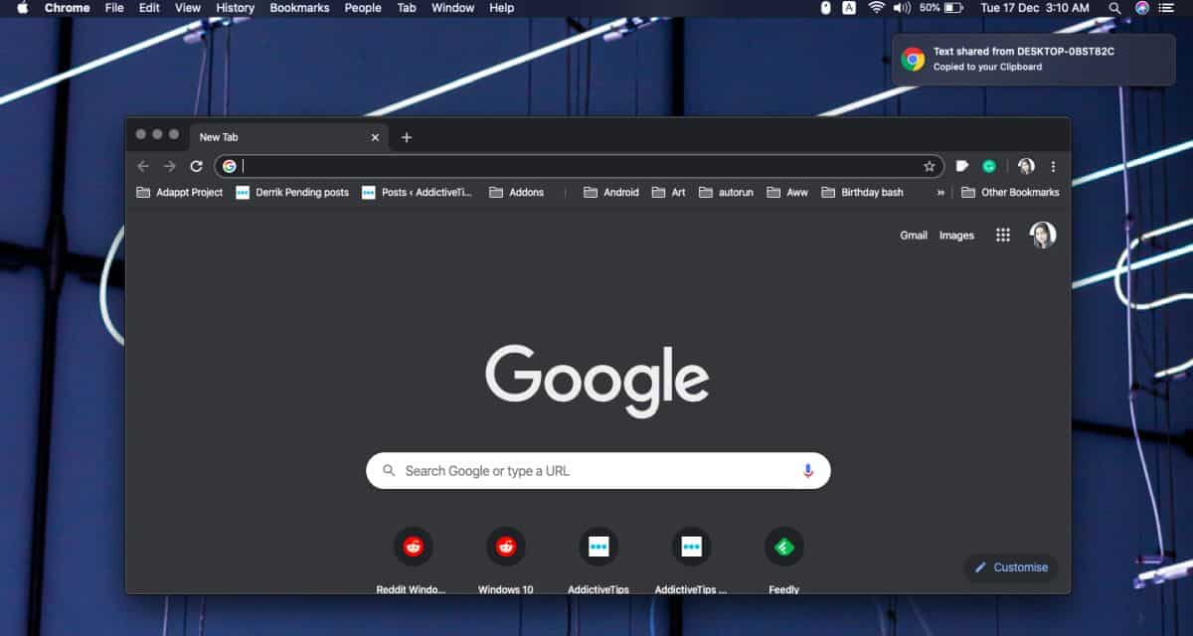The height and width of the screenshot is (636, 1193).
Task: Open the Tab menu
Action: click(x=407, y=8)
